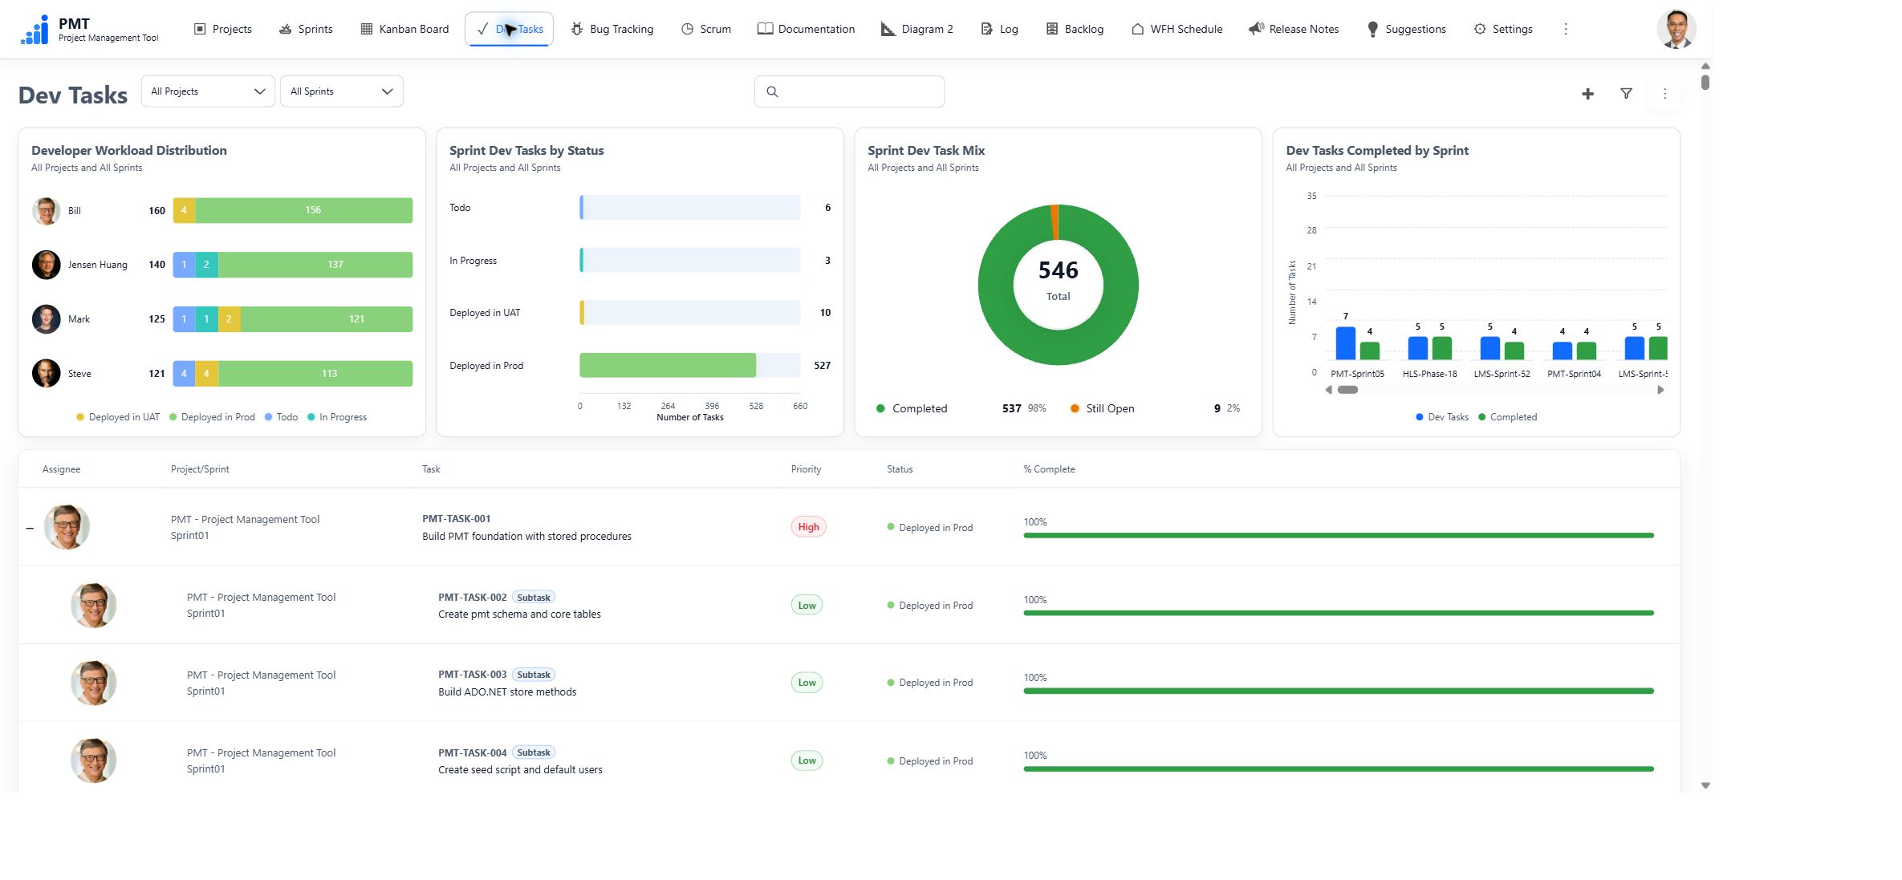Collapse the PMT-TASK-001 row subtasks

[30, 528]
